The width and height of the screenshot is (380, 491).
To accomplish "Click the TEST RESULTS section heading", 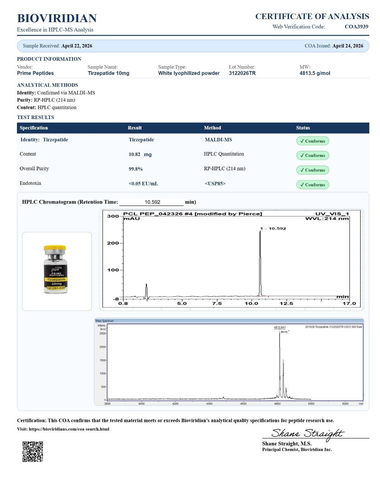I will click(x=35, y=117).
